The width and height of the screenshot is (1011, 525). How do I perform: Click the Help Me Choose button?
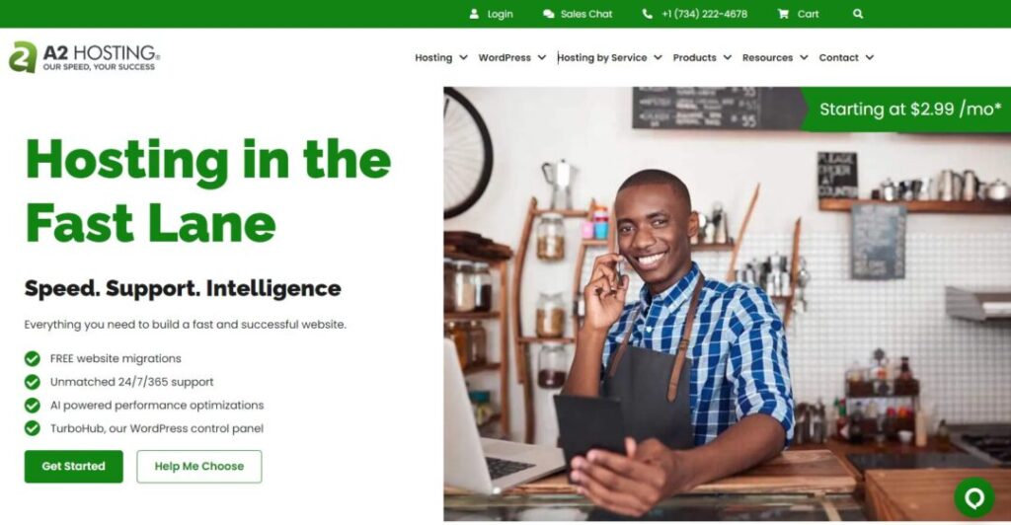199,467
